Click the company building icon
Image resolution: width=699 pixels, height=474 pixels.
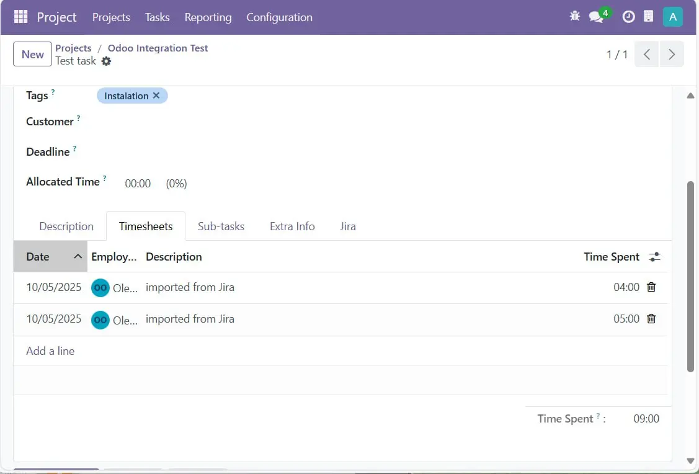(x=648, y=17)
